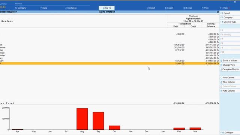Open Basis of Values option

click(230, 61)
